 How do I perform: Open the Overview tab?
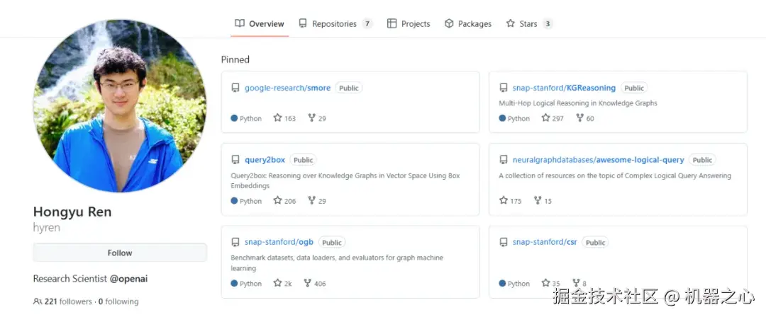pos(260,23)
